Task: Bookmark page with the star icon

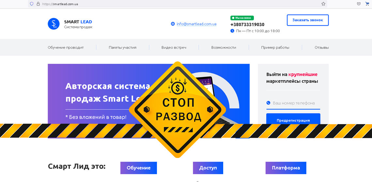Action: click(323, 4)
